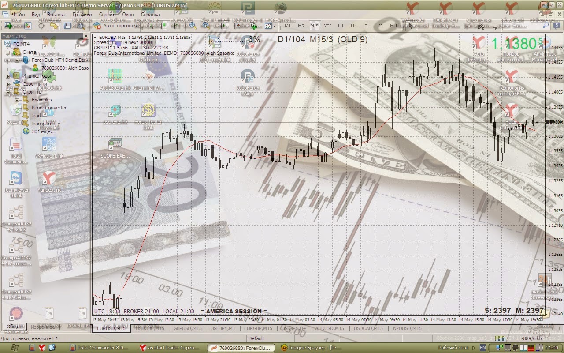Open the New Chart toolbar icon
The width and height of the screenshot is (564, 353).
[8, 26]
